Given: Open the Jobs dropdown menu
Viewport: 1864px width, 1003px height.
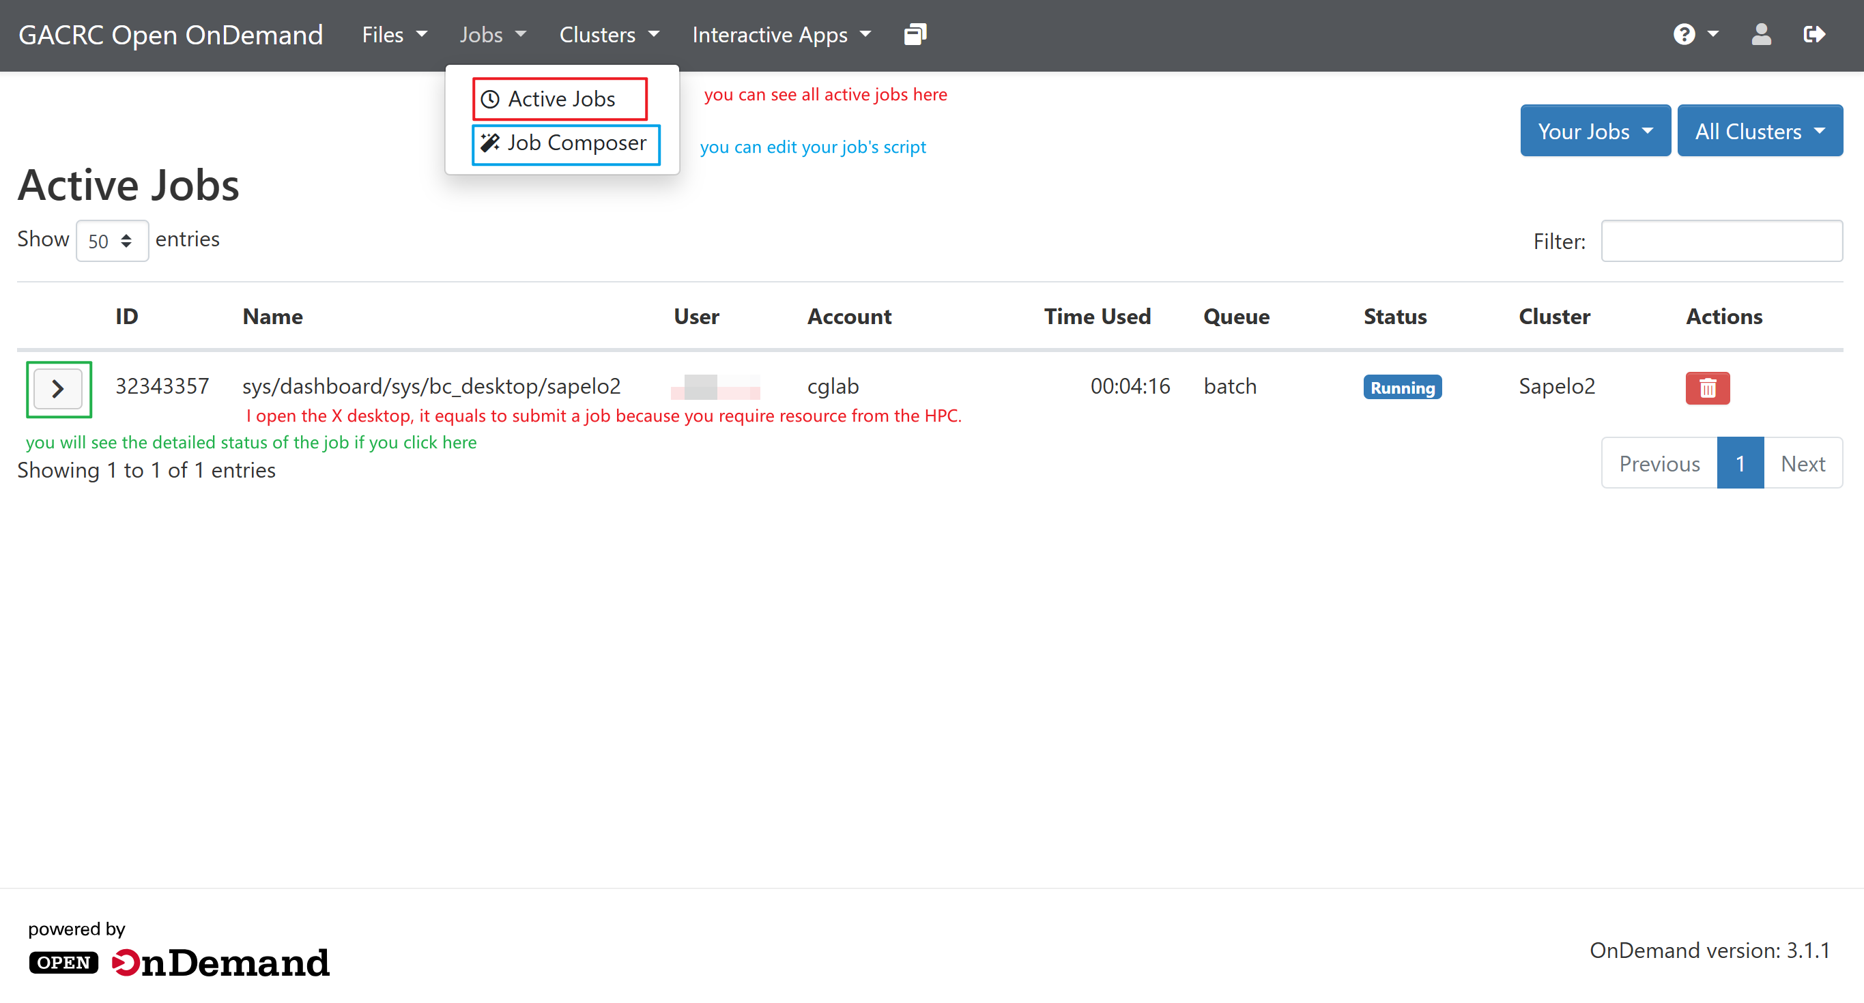Looking at the screenshot, I should point(493,35).
